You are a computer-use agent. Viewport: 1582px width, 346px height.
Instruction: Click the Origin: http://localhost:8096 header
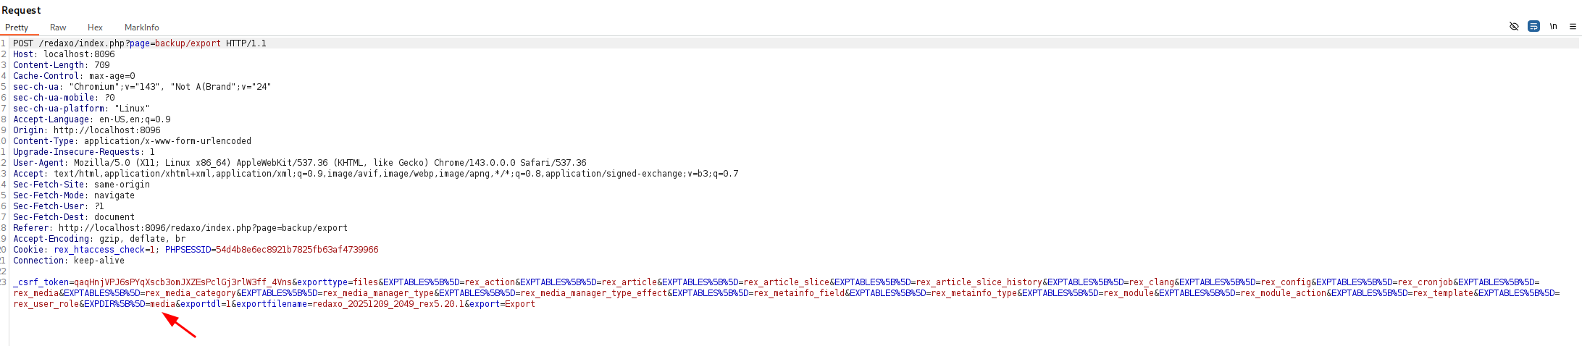[87, 130]
